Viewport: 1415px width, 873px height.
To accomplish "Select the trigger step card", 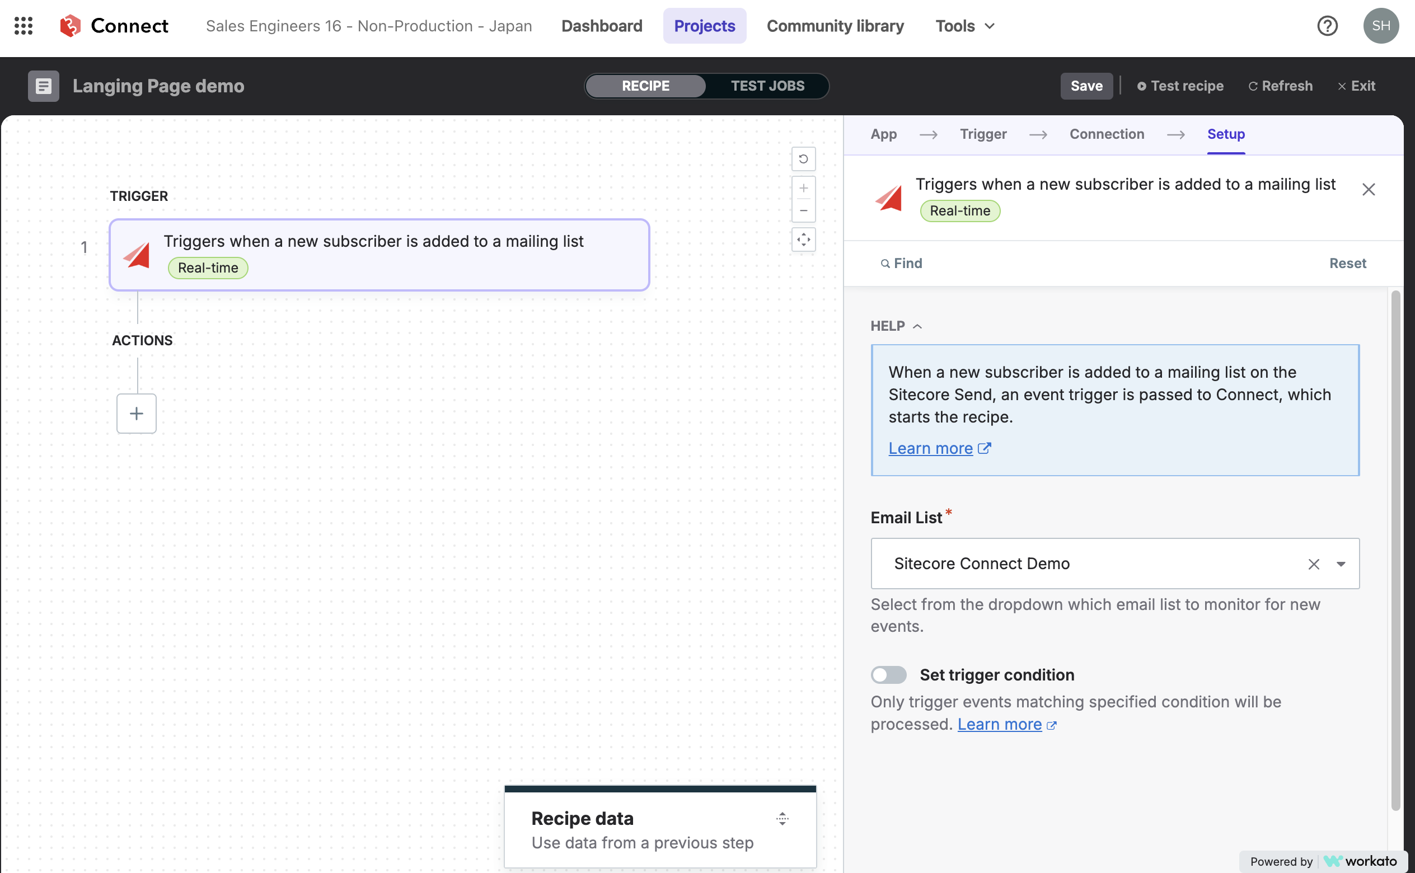I will [379, 255].
